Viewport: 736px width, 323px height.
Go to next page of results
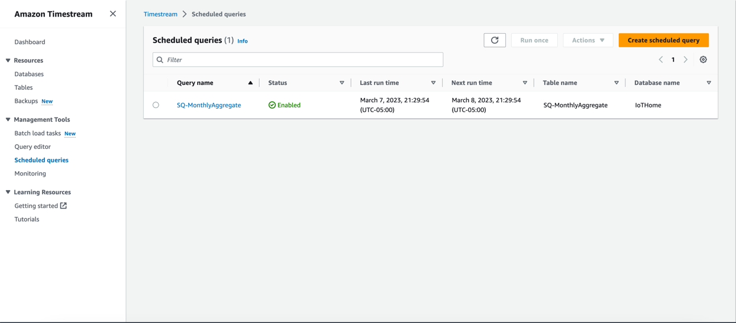tap(686, 60)
